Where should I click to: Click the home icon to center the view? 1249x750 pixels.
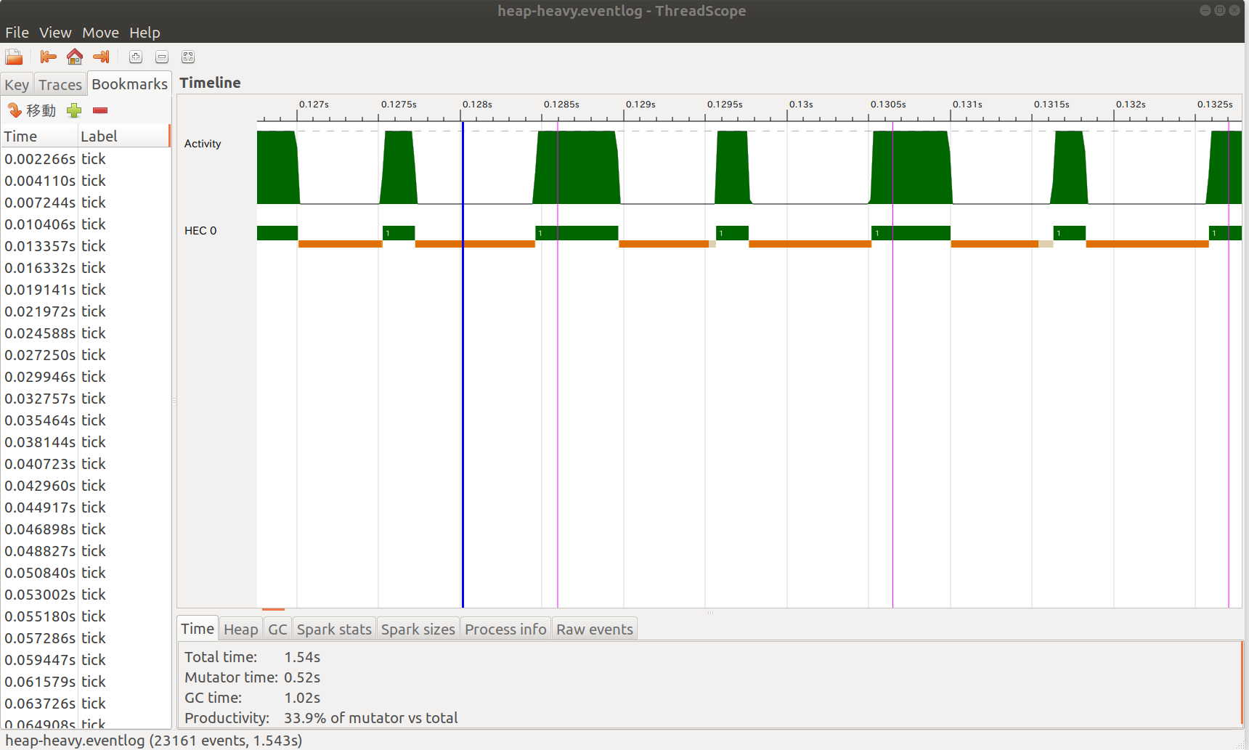[75, 57]
